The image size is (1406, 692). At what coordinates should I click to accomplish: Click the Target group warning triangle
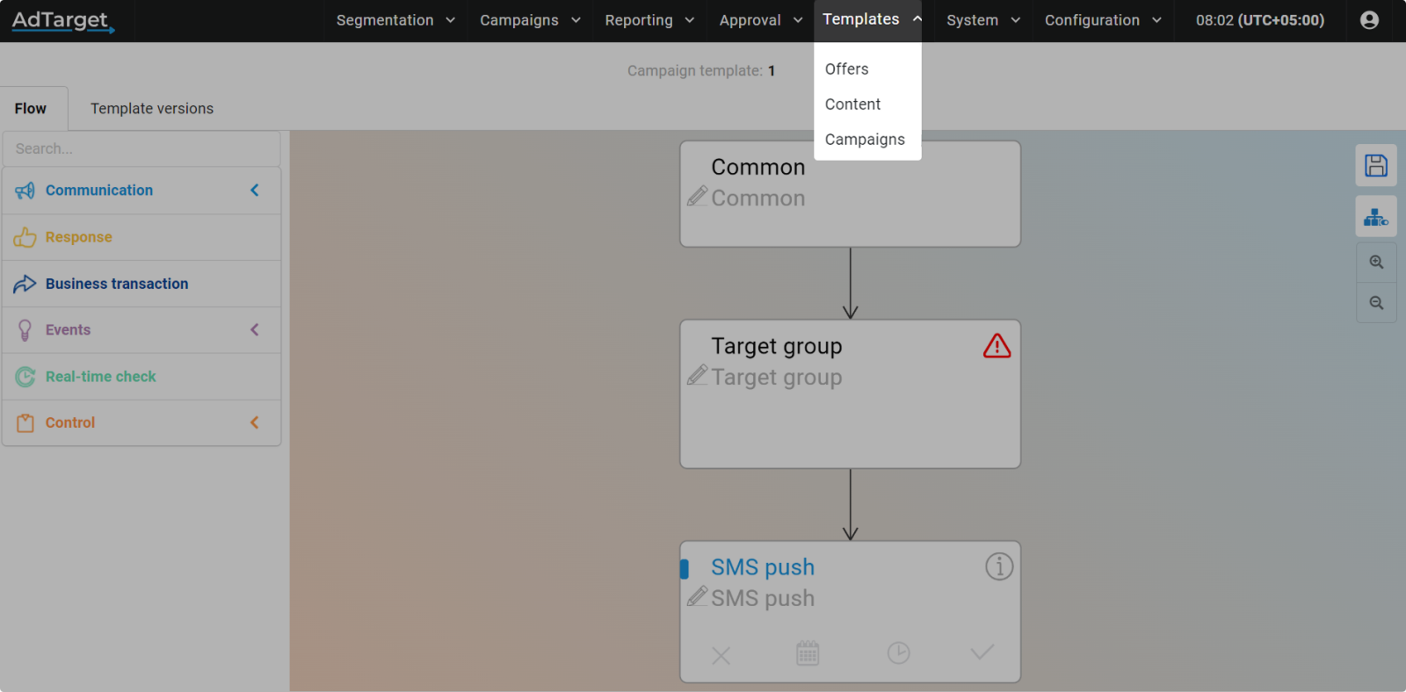click(997, 346)
